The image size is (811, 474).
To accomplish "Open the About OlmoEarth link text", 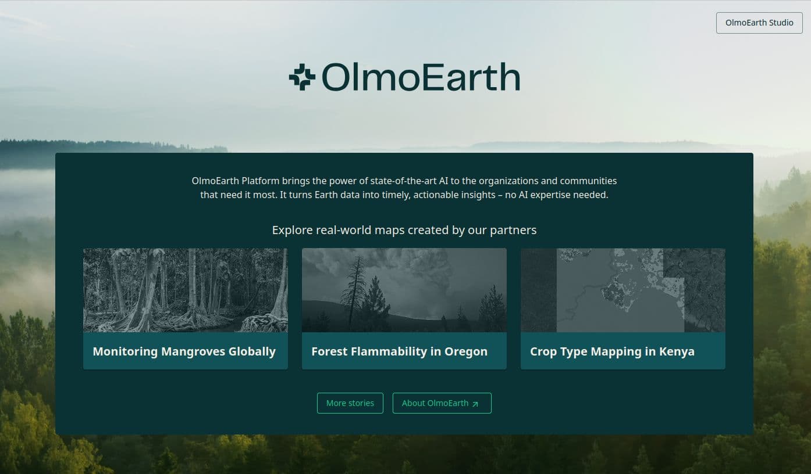I will 435,403.
